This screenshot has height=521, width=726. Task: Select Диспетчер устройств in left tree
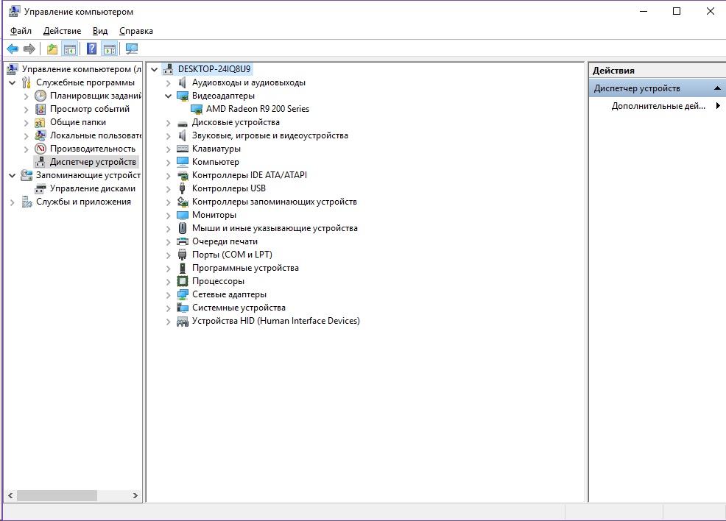[92, 162]
